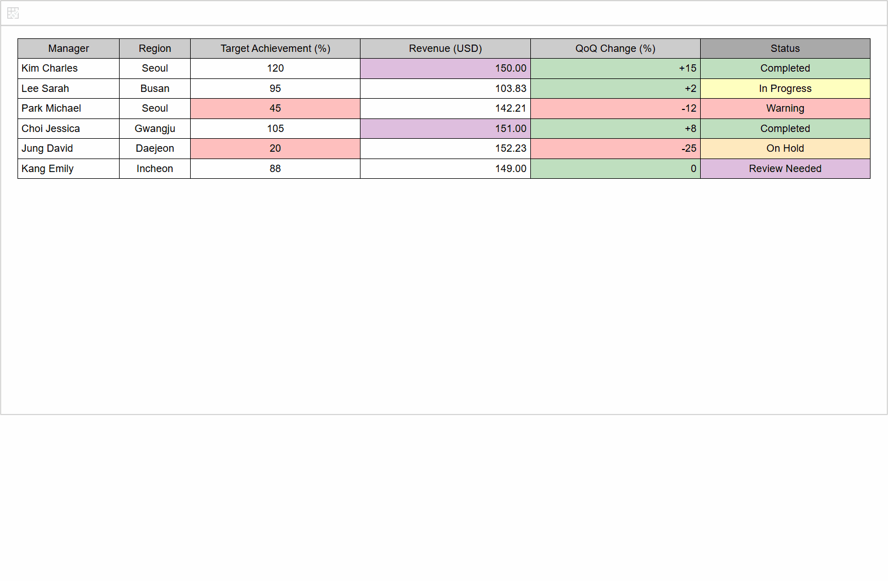Screen dimensions: 888x581
Task: Click the Review Needed status cell
Action: [x=785, y=169]
